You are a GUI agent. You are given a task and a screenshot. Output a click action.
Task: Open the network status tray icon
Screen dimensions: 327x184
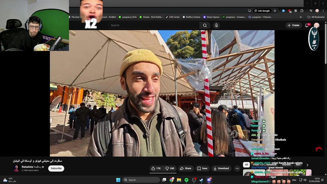[301, 180]
